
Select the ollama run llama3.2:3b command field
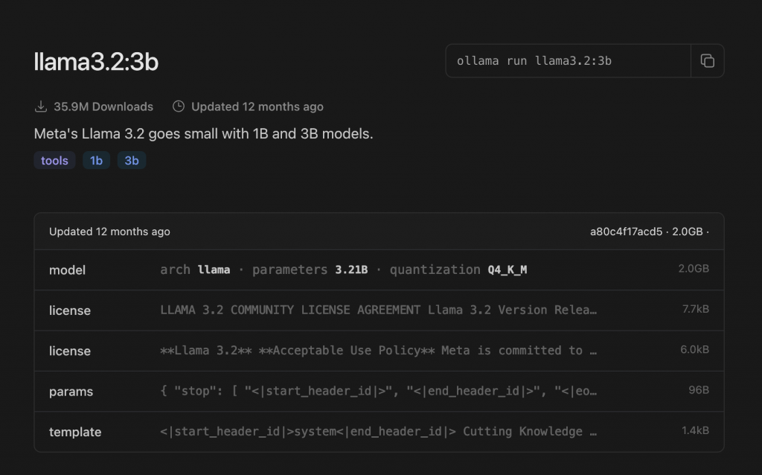[x=568, y=61]
